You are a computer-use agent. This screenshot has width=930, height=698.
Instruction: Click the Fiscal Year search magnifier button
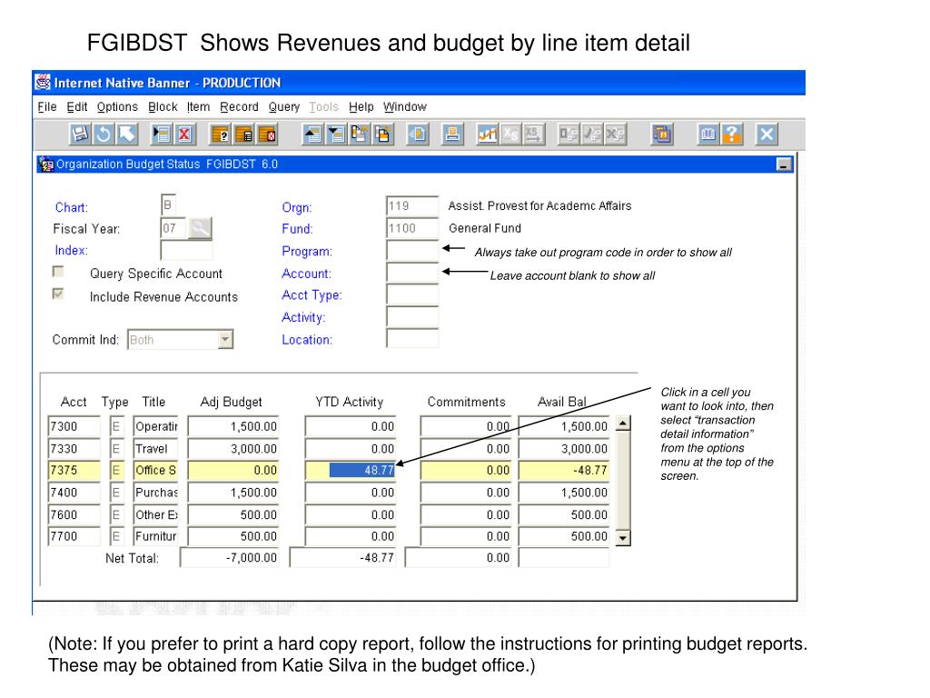(x=200, y=228)
